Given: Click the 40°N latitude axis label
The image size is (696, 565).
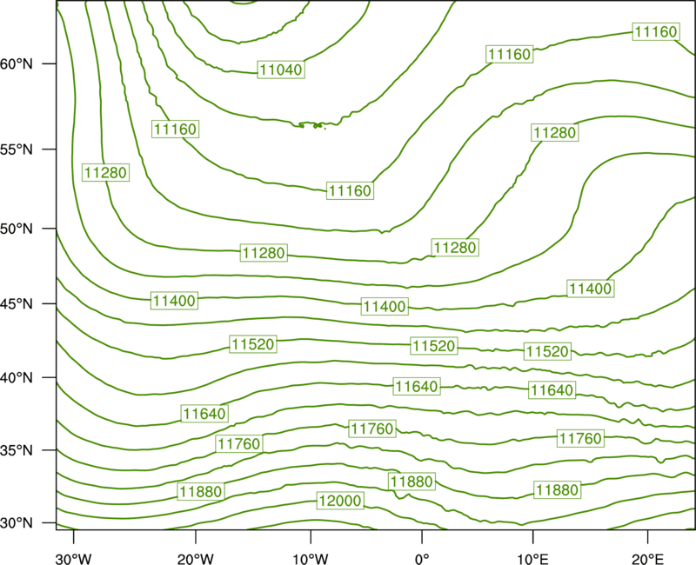Looking at the screenshot, I should [17, 378].
